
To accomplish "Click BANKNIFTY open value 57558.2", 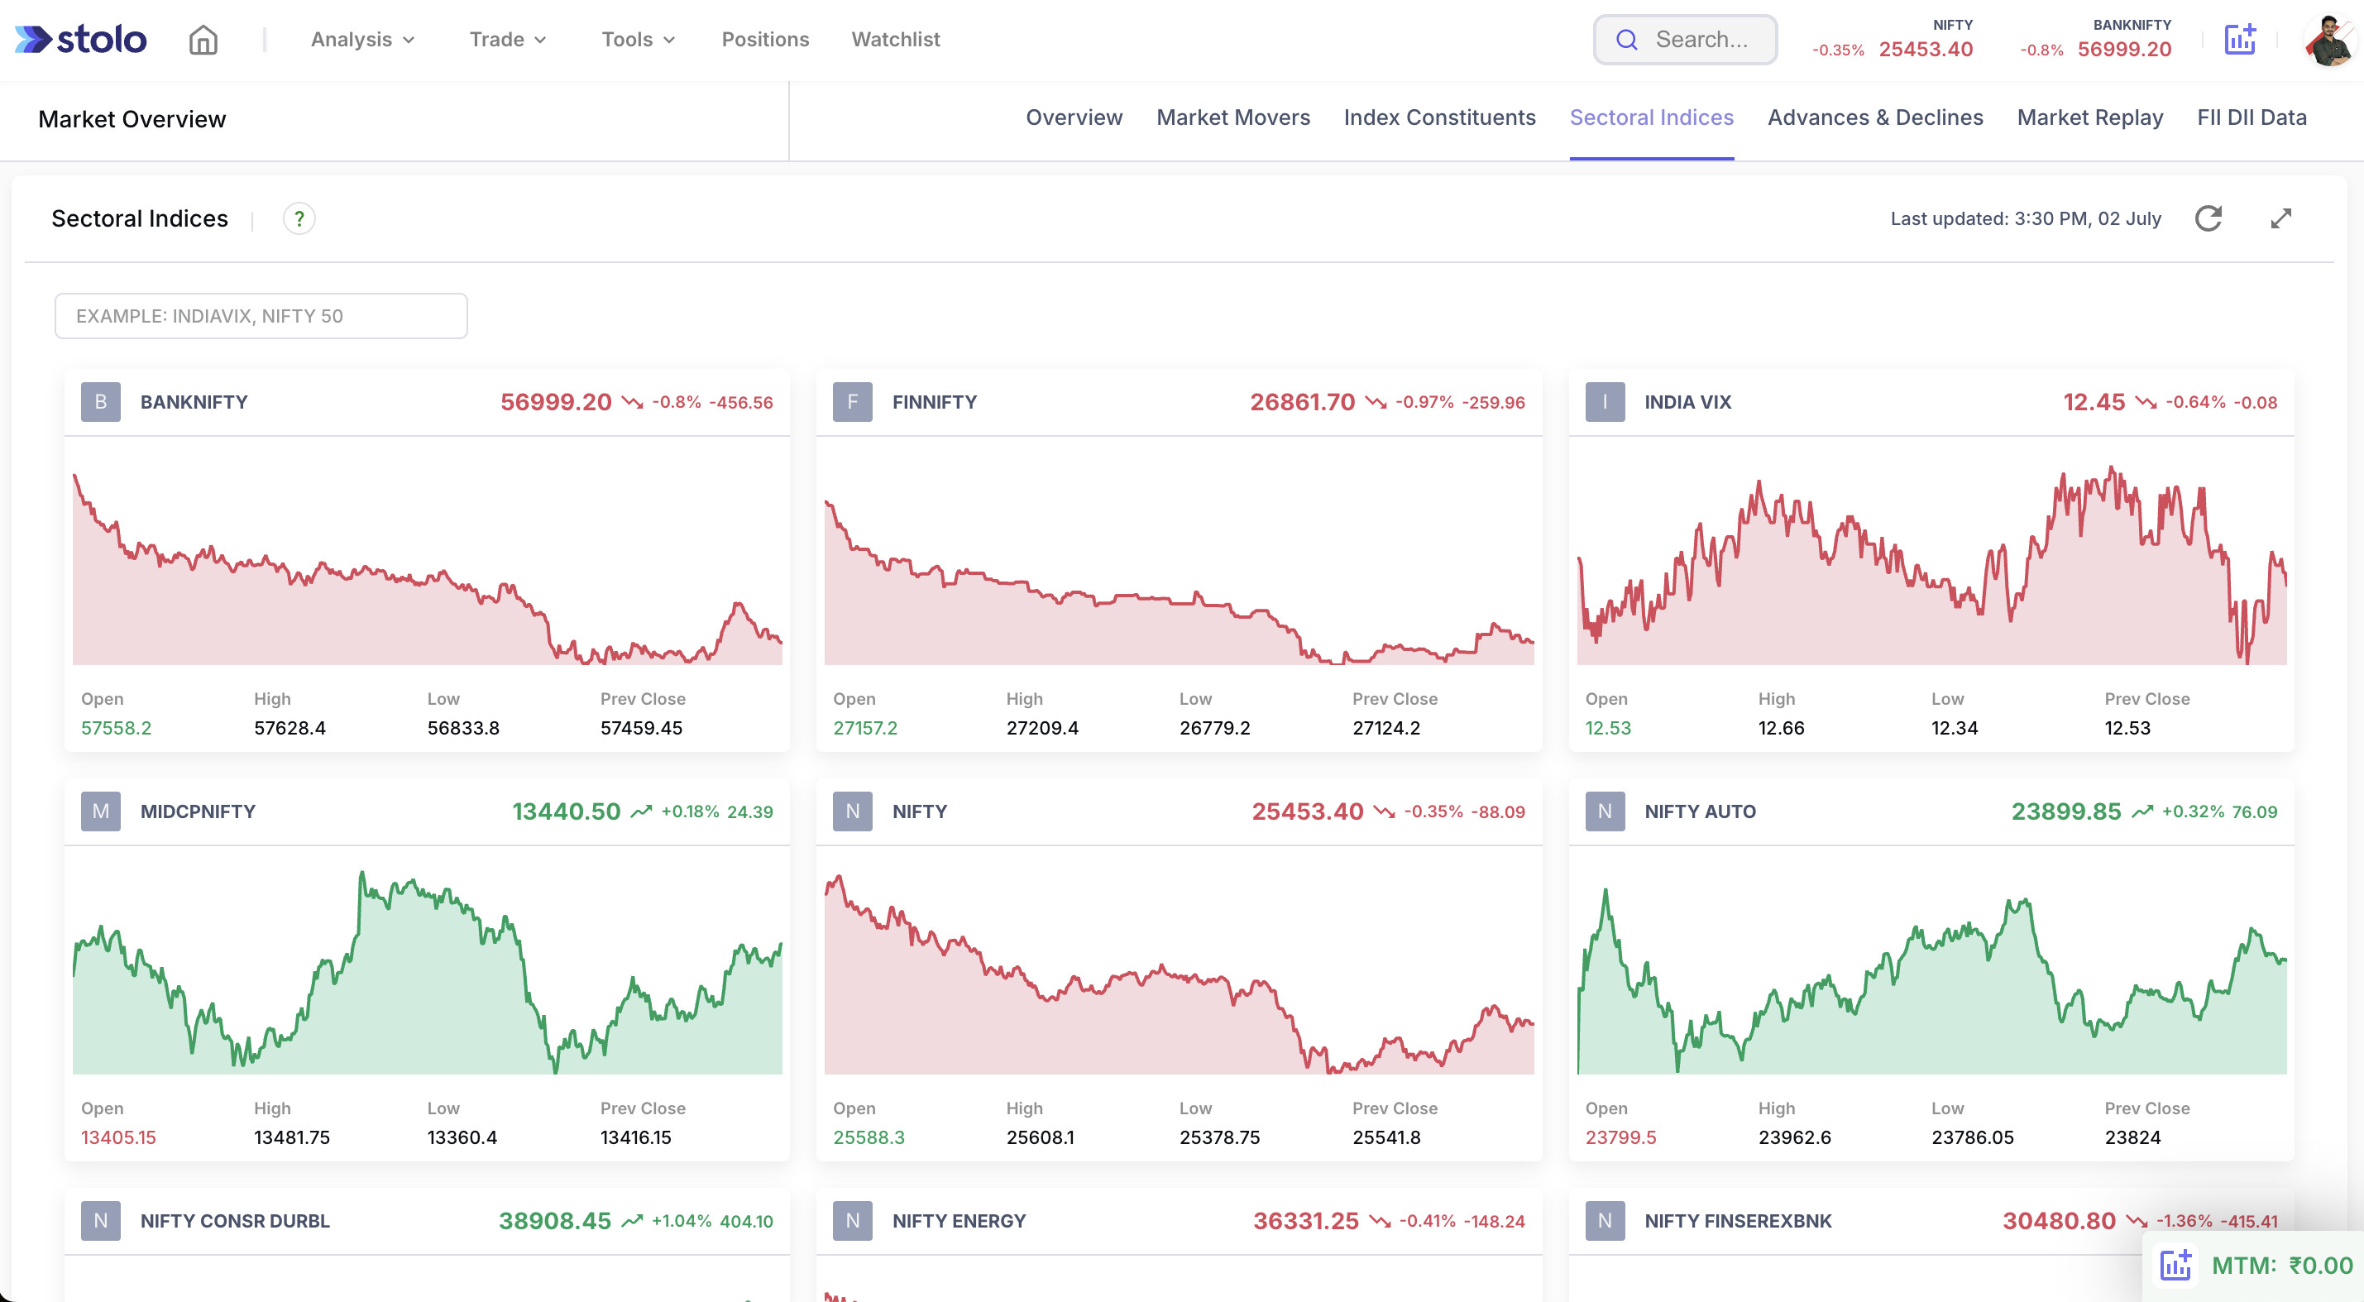I will tap(117, 728).
